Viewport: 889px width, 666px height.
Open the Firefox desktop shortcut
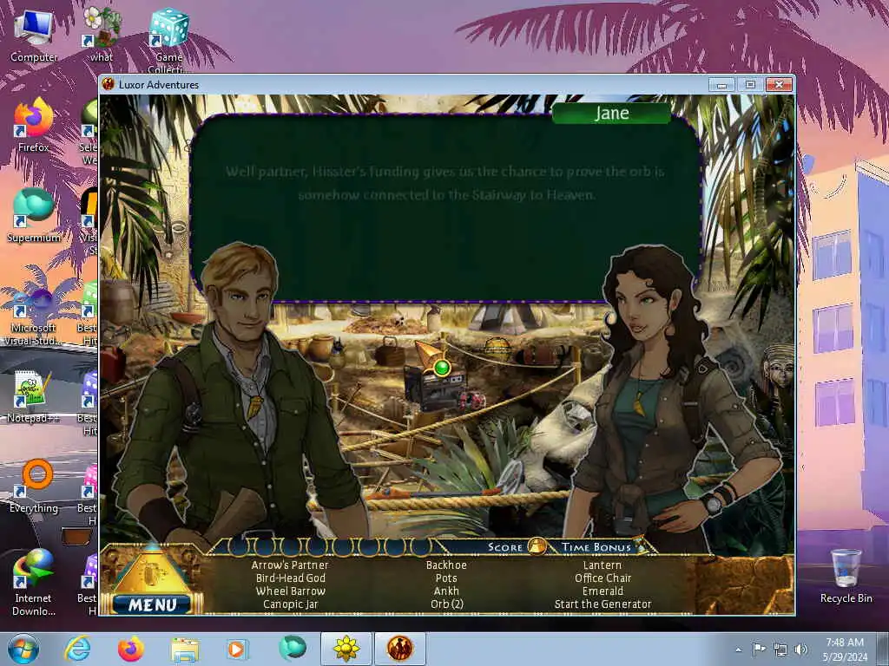pos(34,125)
